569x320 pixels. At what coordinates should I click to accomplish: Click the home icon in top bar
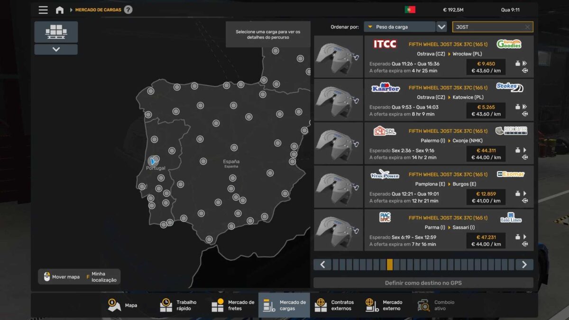60,10
